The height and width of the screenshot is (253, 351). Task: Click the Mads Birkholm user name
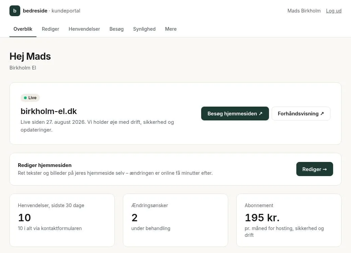coord(304,11)
